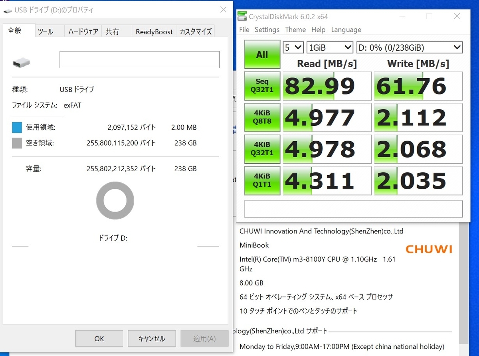Switch to the カスタマイズ tab
This screenshot has width=479, height=356.
196,32
